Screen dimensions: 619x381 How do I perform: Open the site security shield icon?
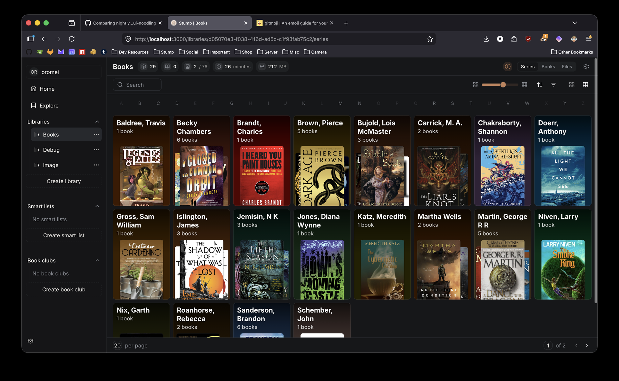128,39
